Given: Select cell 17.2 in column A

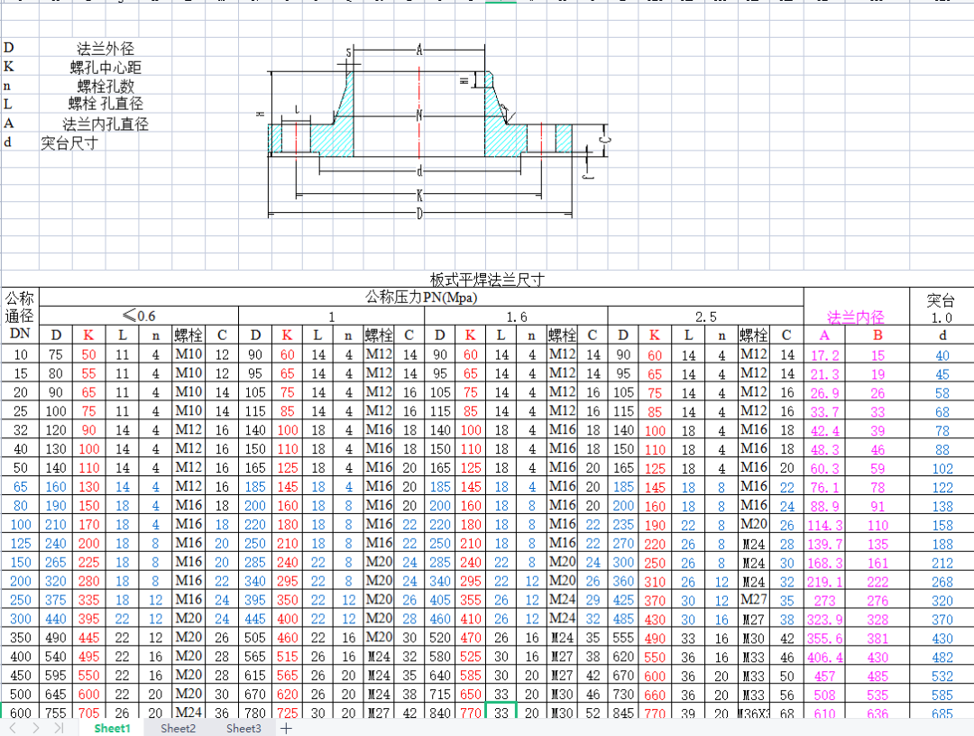Looking at the screenshot, I should pyautogui.click(x=824, y=355).
